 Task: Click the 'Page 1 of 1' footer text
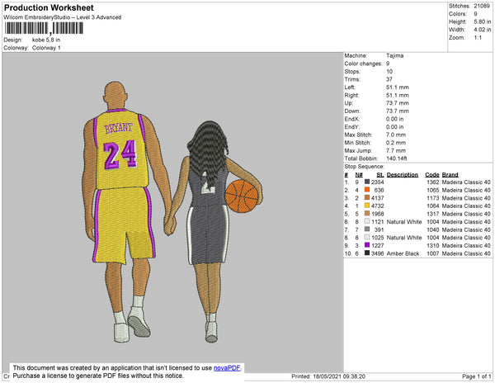point(477,376)
